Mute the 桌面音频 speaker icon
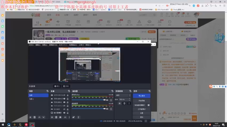Screen dimensions: 227x127 [107, 109]
